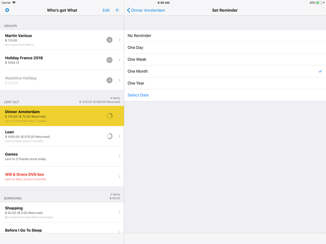Select One Month reminder option
Screen dimensions: 326x244
pos(225,71)
